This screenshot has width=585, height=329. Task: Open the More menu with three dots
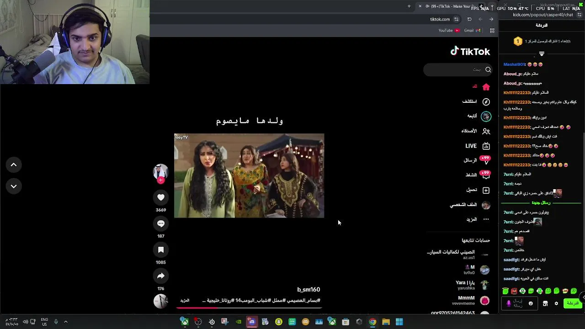coord(478,219)
